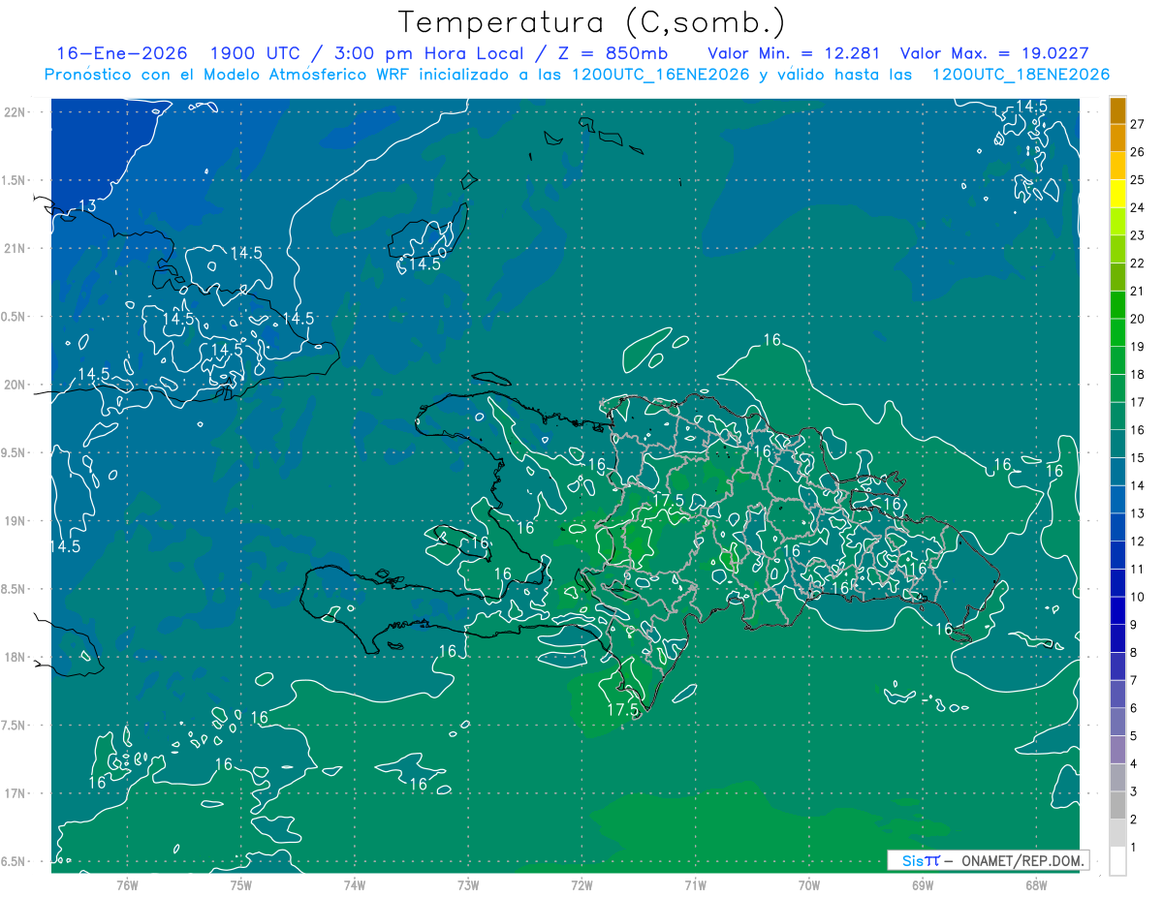
Task: Click the 72W longitude axis label
Action: point(581,884)
